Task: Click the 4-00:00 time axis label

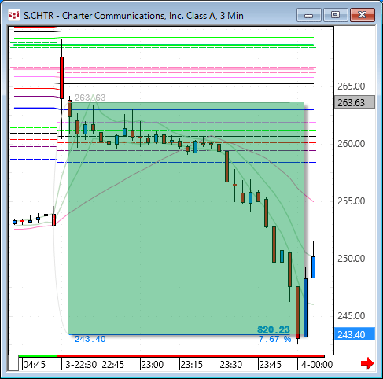Action: [x=317, y=365]
